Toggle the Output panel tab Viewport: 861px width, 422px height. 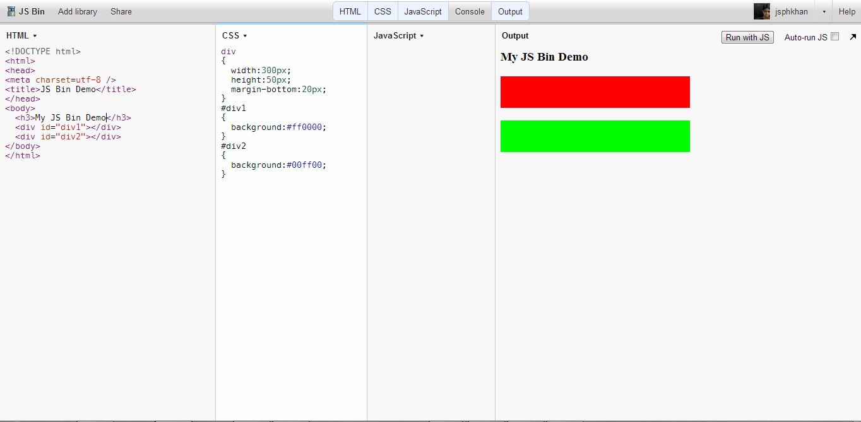pos(510,11)
